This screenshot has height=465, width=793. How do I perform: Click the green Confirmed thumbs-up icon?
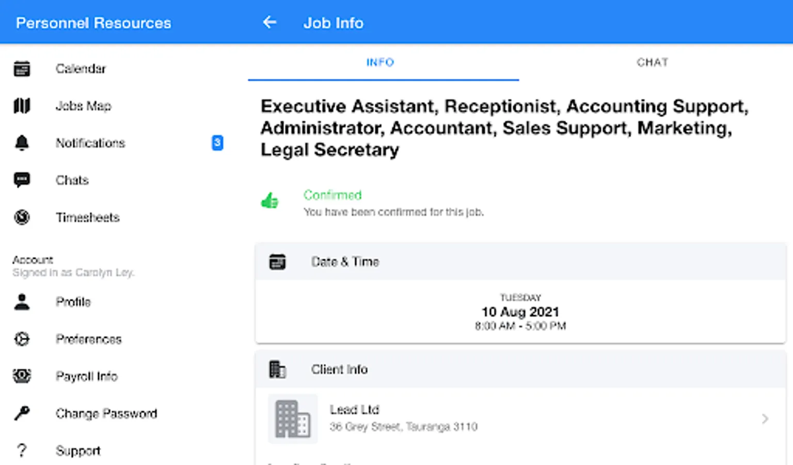(x=269, y=200)
